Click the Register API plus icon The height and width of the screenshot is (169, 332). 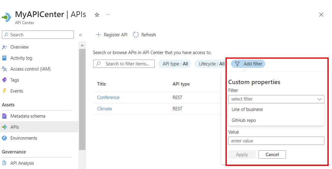(98, 35)
